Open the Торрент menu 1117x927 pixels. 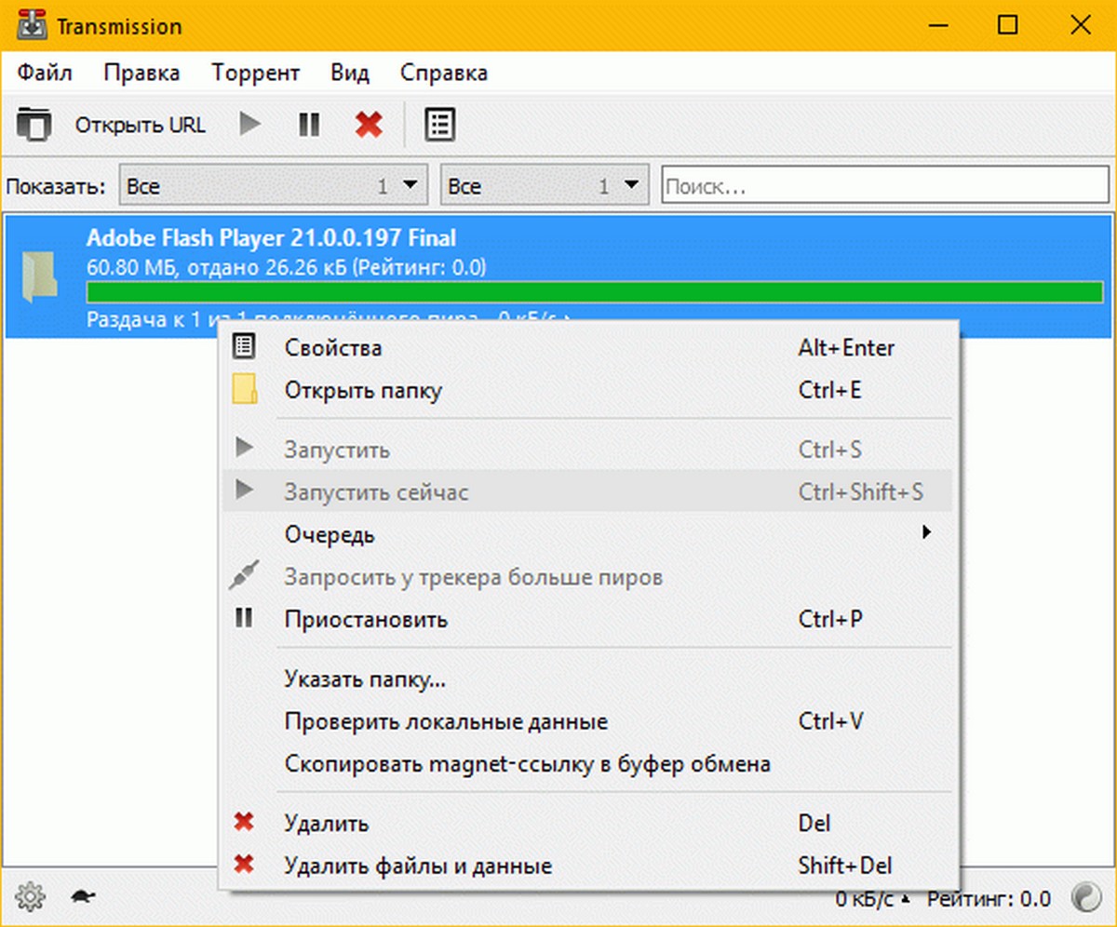[256, 73]
